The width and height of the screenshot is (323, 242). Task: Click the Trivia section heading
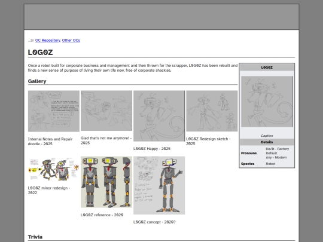pos(35,237)
